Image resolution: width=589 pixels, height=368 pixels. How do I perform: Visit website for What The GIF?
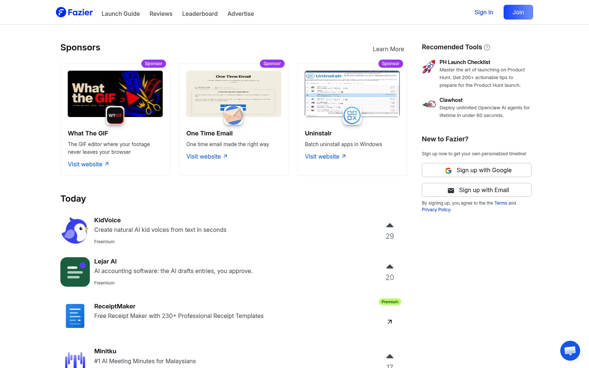(x=88, y=164)
